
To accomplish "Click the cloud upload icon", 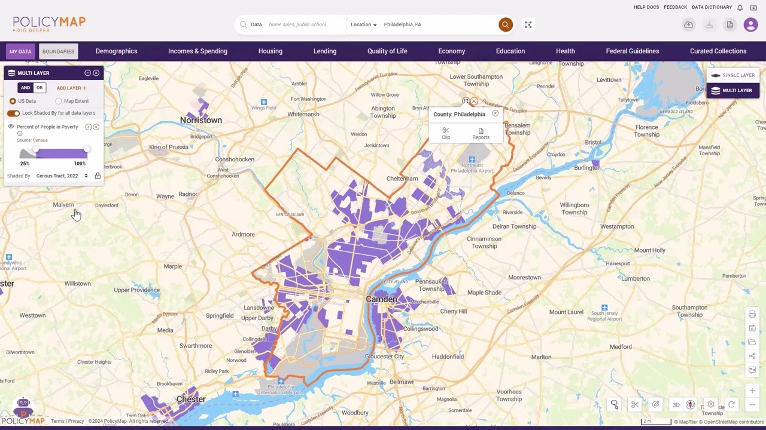I will (689, 24).
